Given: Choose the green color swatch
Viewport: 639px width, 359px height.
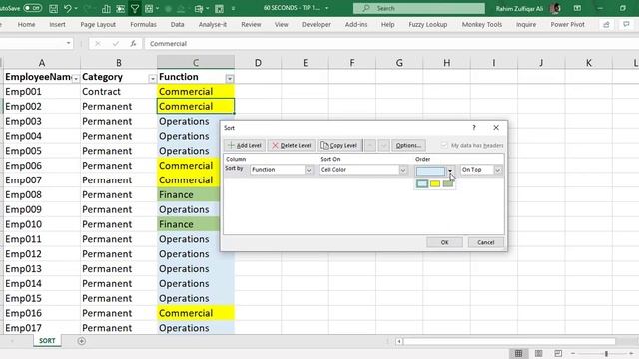Looking at the screenshot, I should tap(448, 183).
